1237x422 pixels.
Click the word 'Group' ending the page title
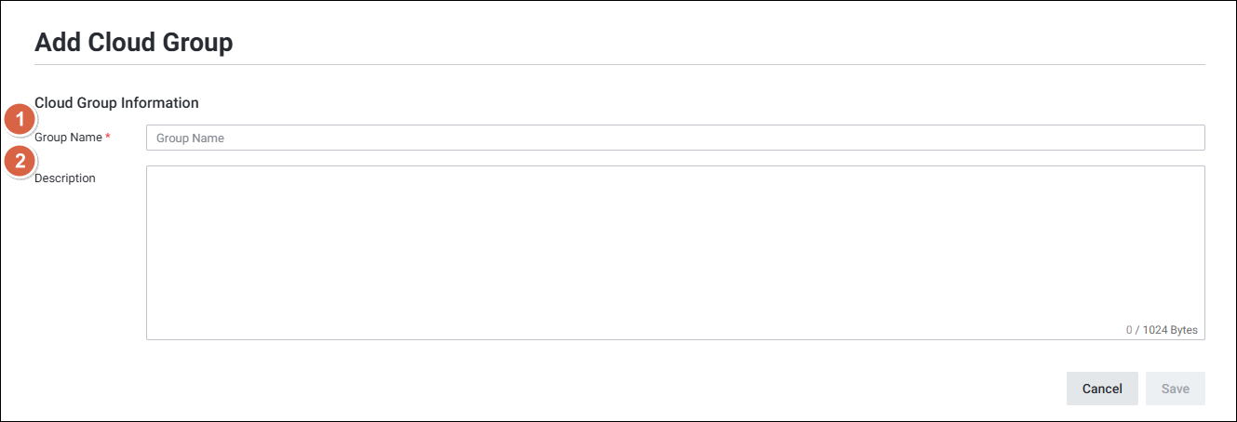197,43
